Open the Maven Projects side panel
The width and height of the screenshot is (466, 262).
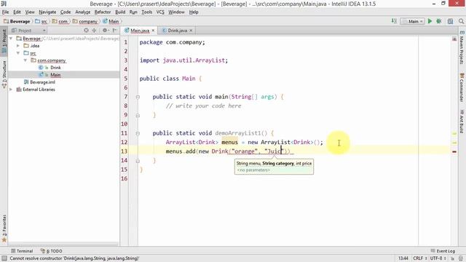click(x=462, y=47)
